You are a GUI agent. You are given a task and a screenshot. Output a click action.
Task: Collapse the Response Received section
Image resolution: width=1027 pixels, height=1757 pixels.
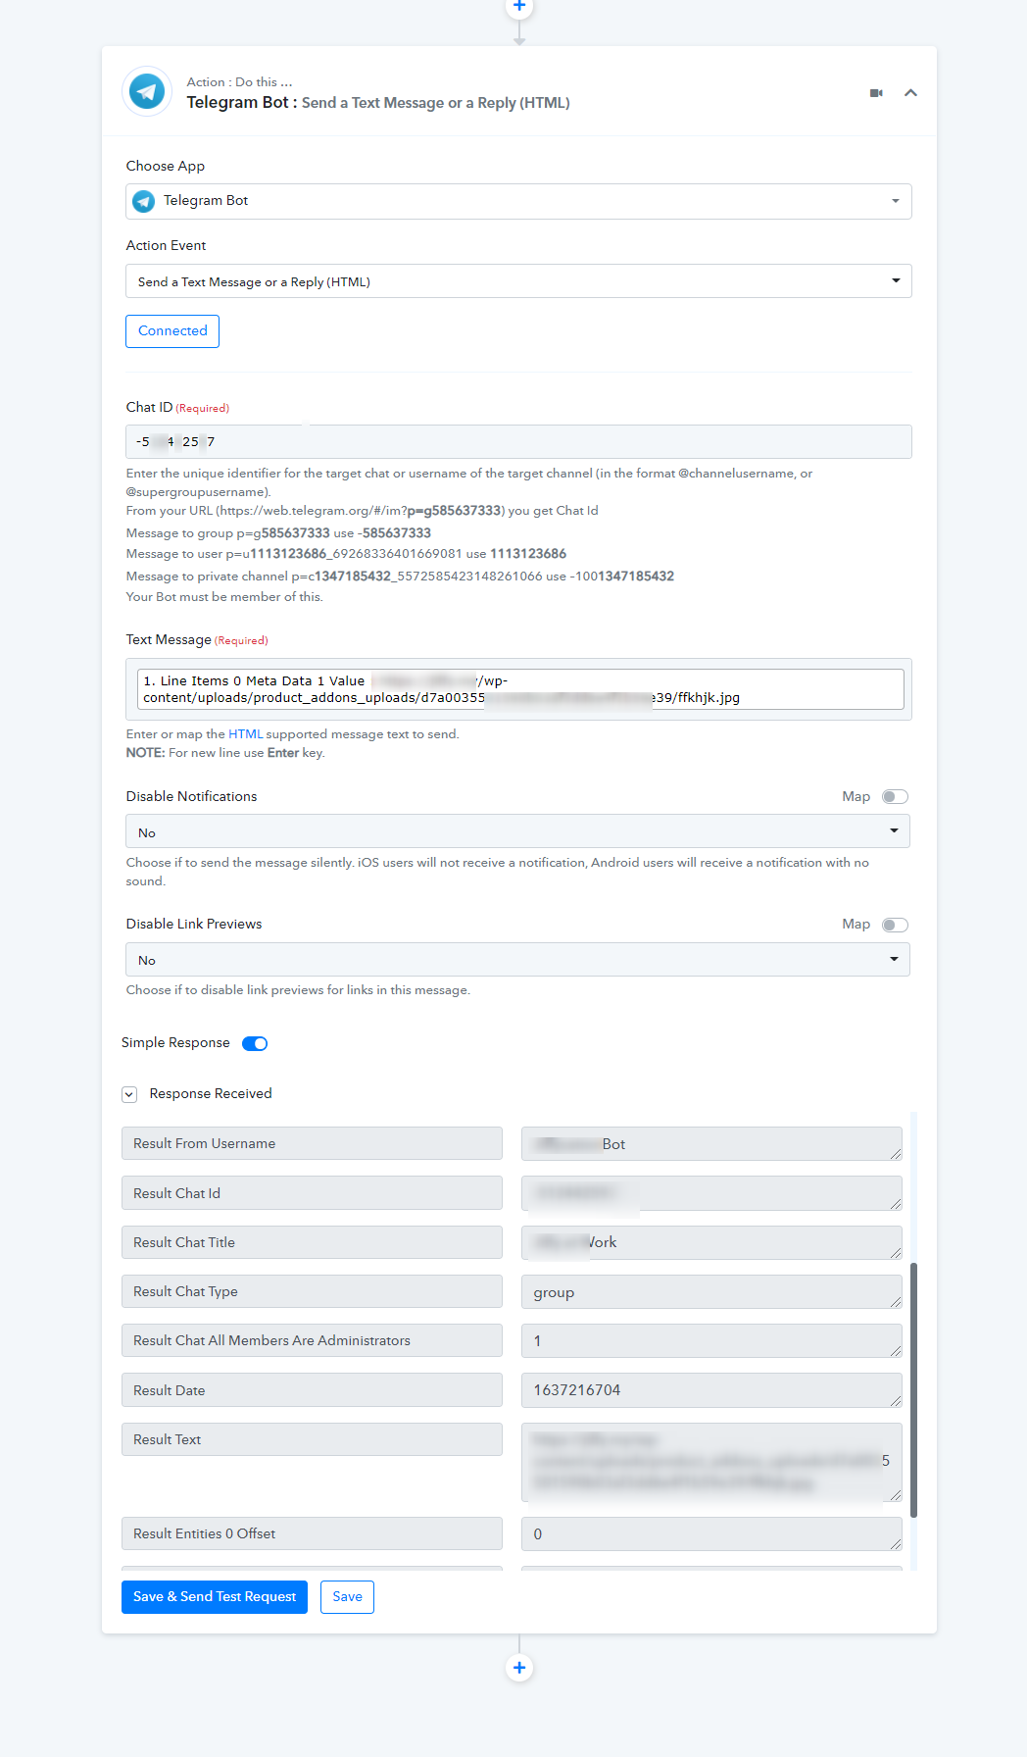point(129,1094)
